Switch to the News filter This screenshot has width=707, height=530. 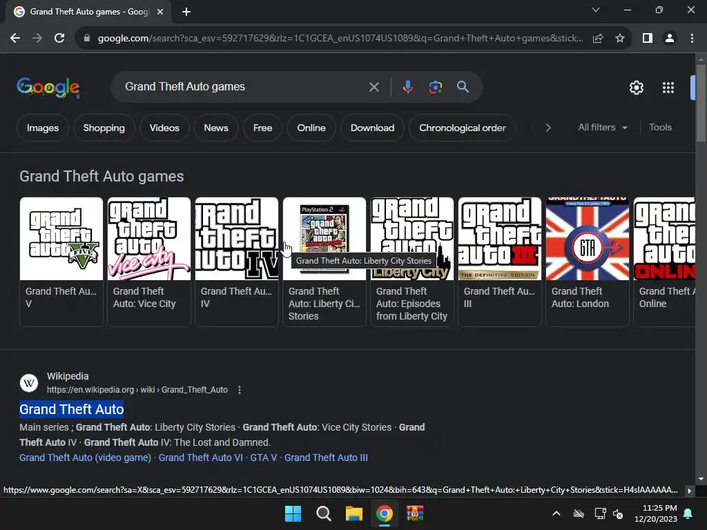coord(216,128)
